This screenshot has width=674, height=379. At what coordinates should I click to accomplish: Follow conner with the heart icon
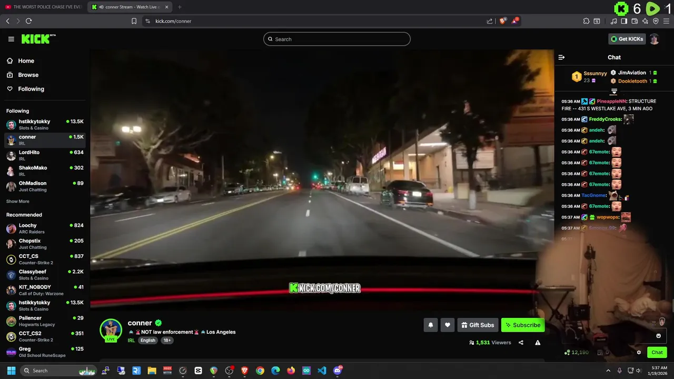click(x=448, y=325)
